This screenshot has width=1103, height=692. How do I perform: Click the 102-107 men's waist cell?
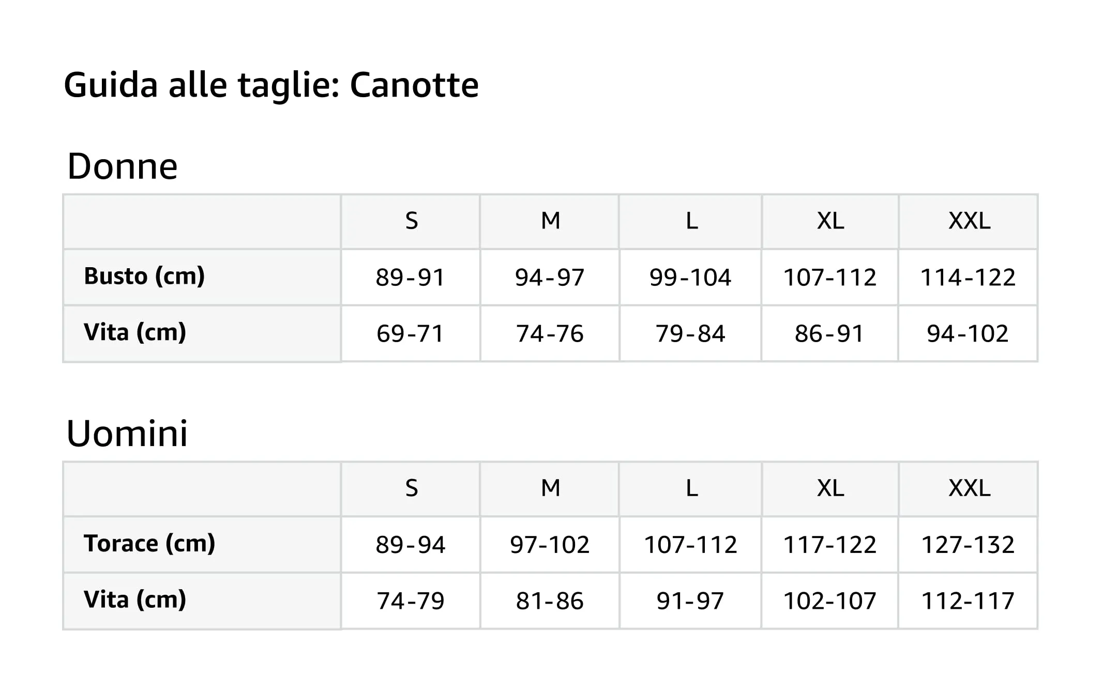[x=829, y=601]
